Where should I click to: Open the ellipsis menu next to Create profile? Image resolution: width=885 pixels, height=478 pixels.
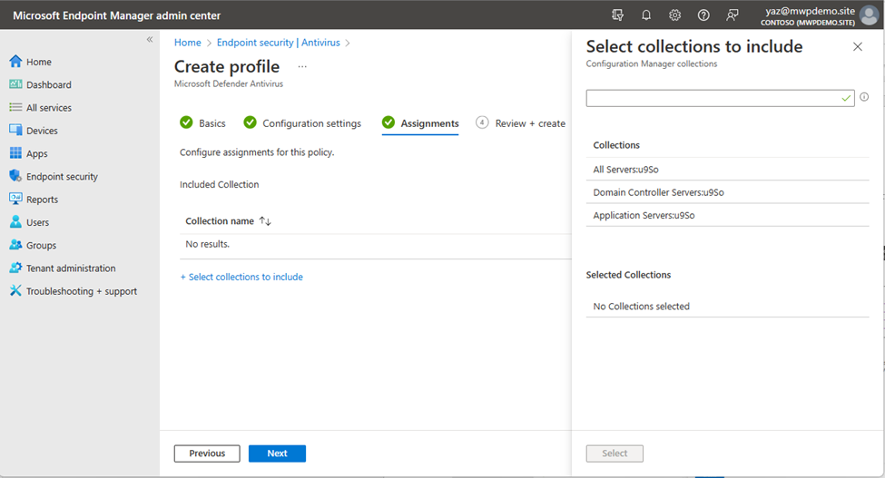coord(302,67)
